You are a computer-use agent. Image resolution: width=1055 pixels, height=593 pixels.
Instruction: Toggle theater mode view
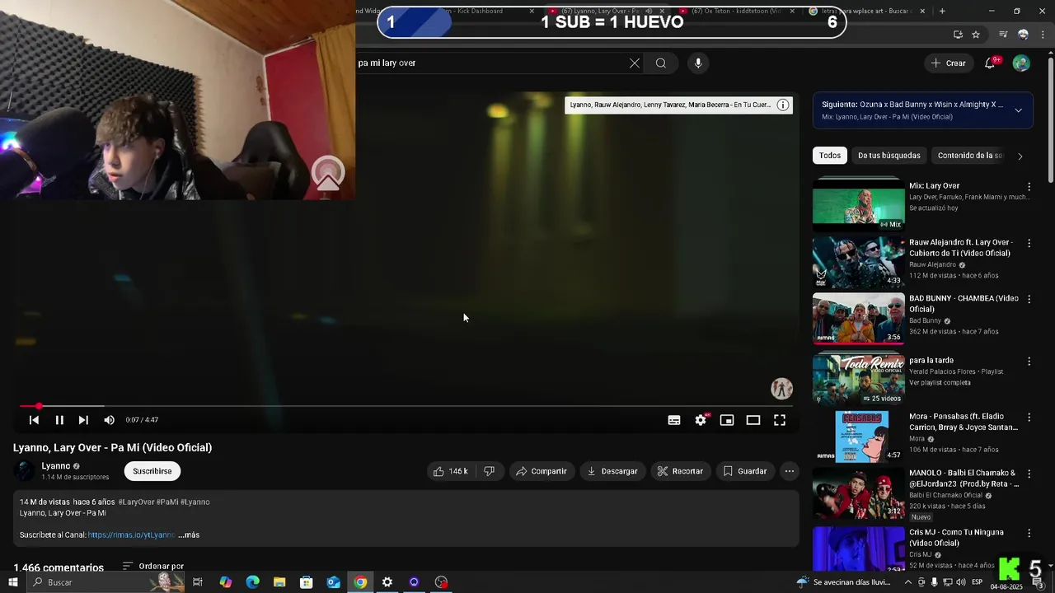tap(753, 420)
